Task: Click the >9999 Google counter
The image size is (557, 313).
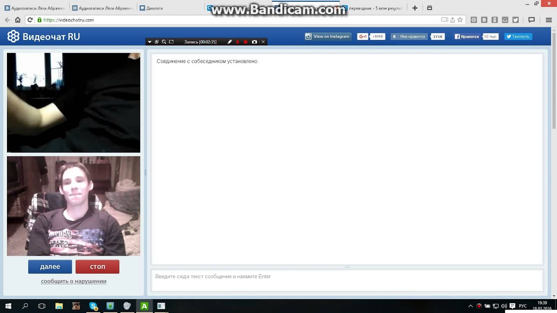Action: 378,37
